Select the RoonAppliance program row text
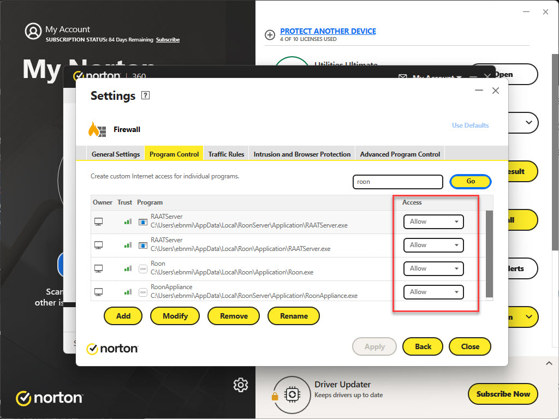The height and width of the screenshot is (419, 559). (254, 291)
